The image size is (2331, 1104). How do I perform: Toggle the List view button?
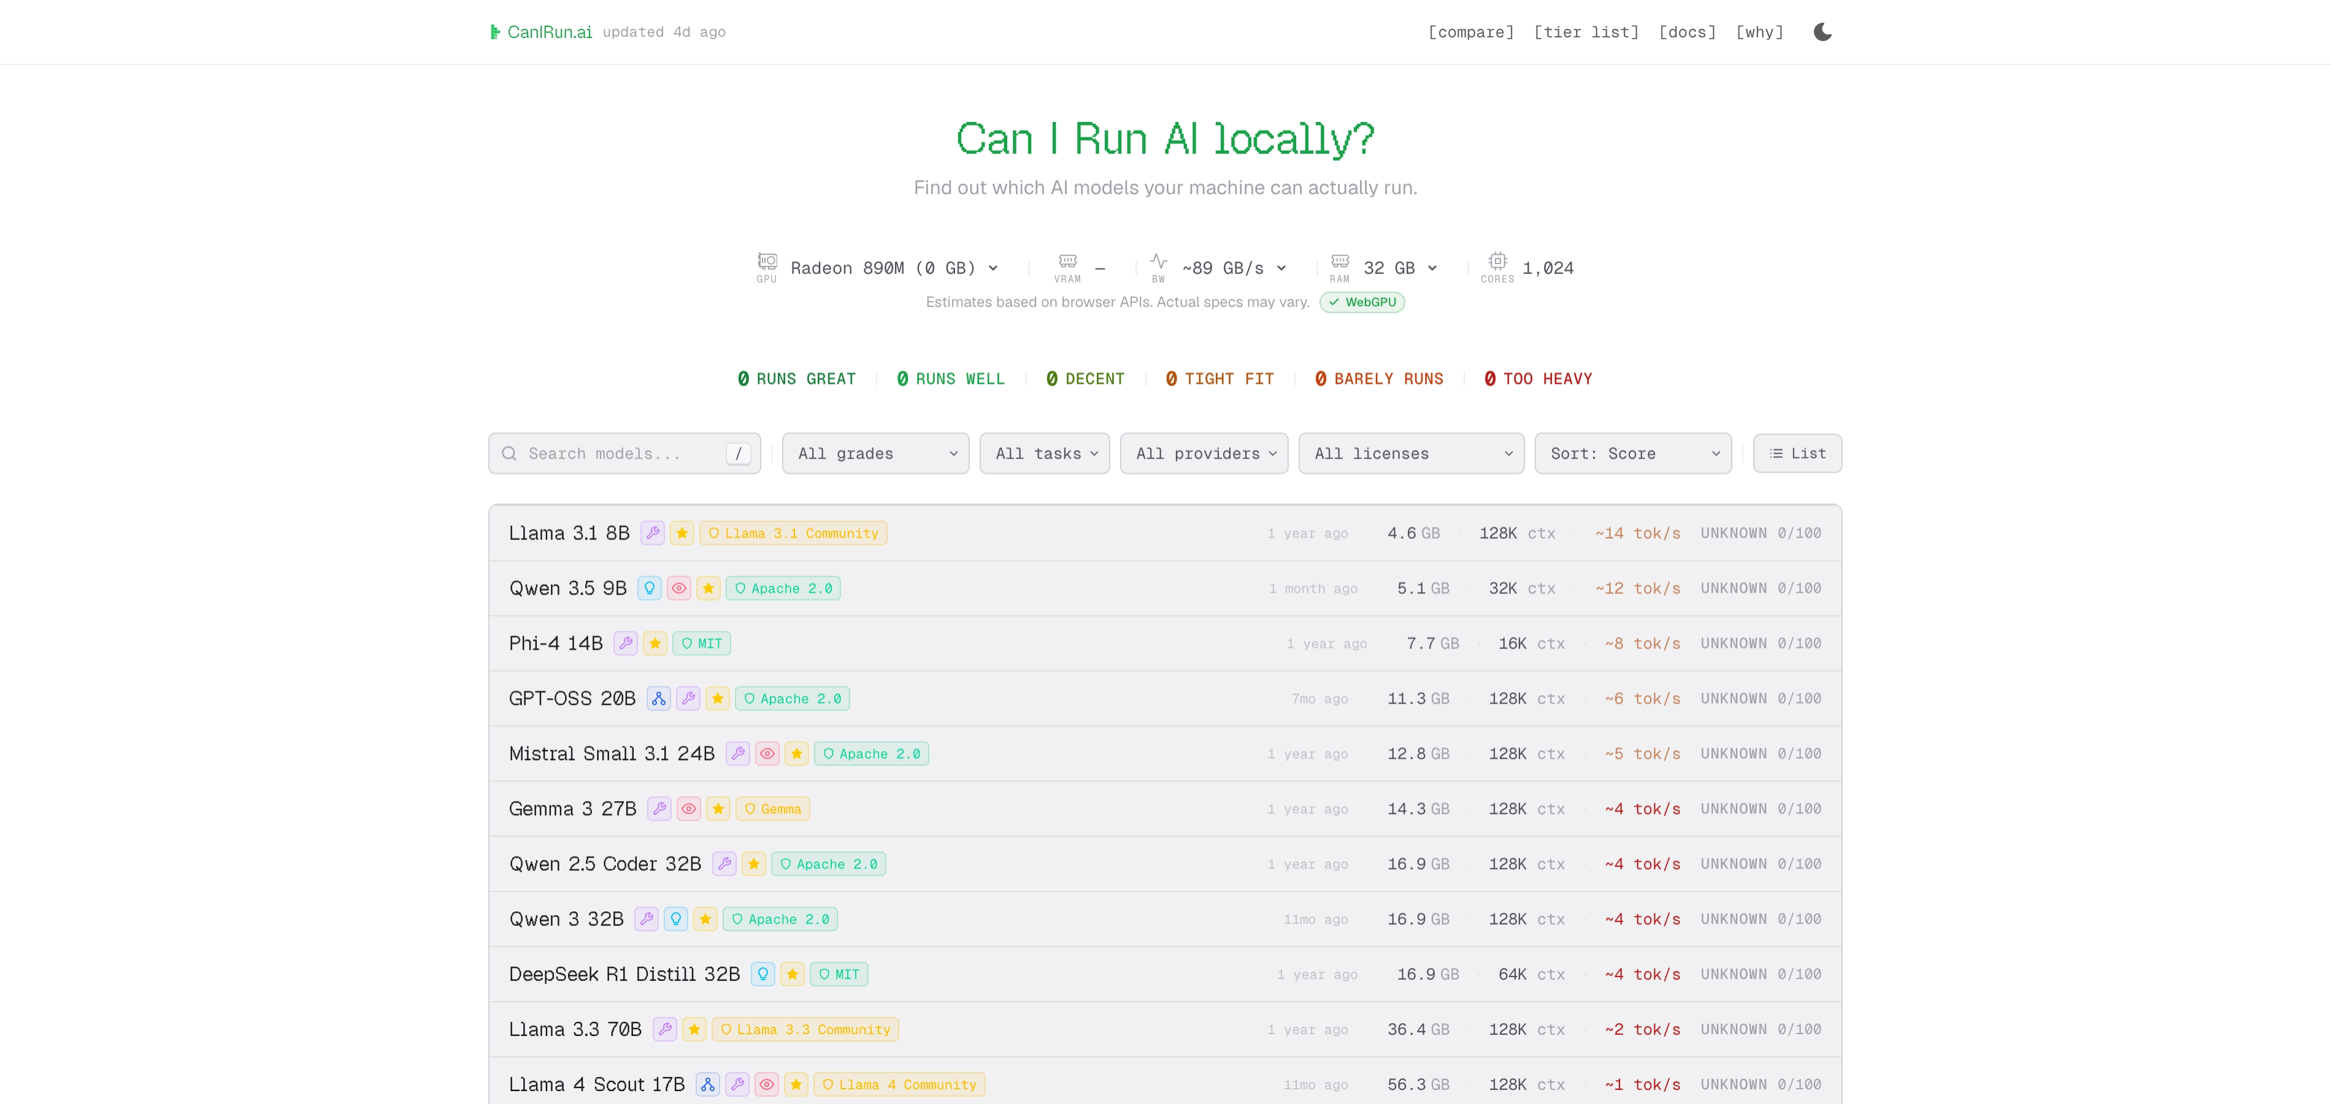[x=1797, y=454]
